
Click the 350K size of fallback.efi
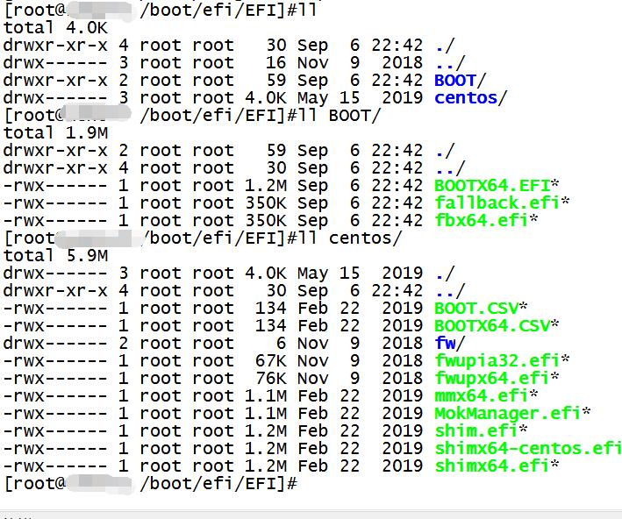266,203
